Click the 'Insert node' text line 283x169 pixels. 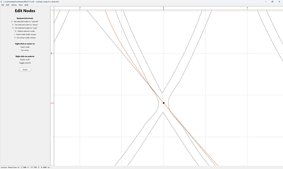(x=25, y=47)
